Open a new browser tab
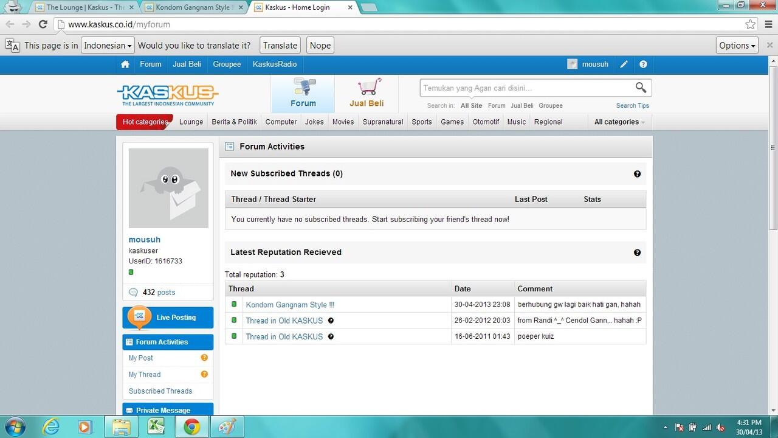The image size is (778, 438). point(369,8)
